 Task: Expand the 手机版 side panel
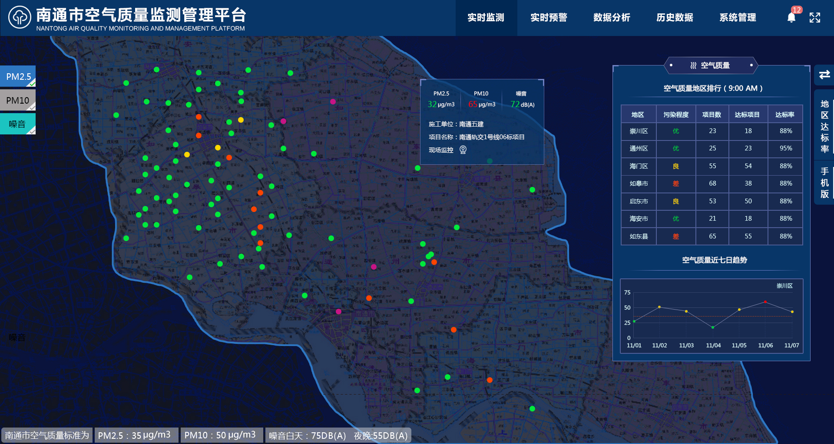[824, 183]
